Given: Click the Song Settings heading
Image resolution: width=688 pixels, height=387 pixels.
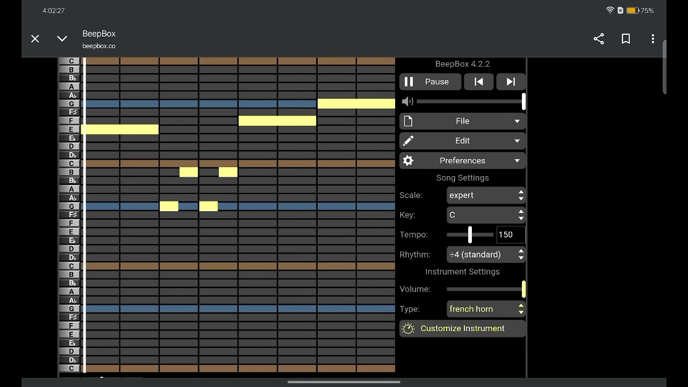Looking at the screenshot, I should pos(462,178).
